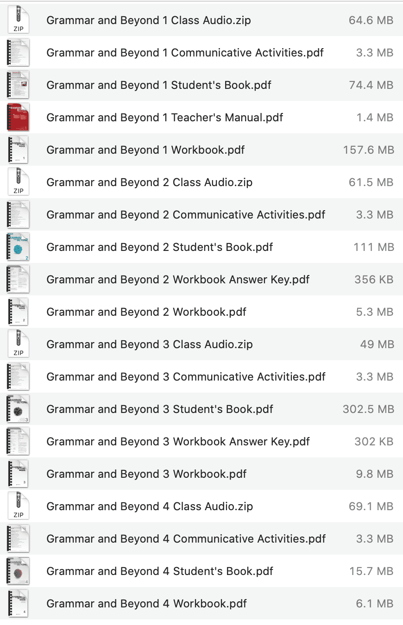Click the teal Grammar and Beyond 2 Student's Book icon
Screen dimensions: 403x625
point(19,247)
